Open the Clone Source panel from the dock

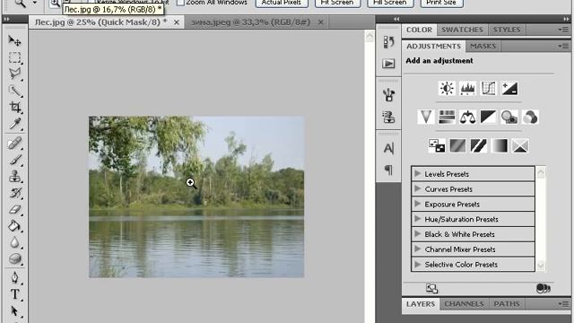click(x=388, y=117)
